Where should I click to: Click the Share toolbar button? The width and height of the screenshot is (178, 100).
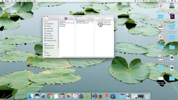(x=81, y=19)
